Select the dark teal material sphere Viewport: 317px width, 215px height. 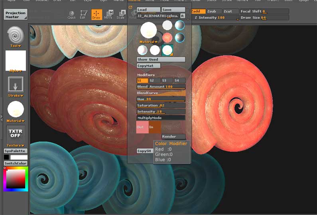pyautogui.click(x=180, y=37)
